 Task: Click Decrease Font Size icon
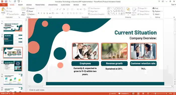60,9
